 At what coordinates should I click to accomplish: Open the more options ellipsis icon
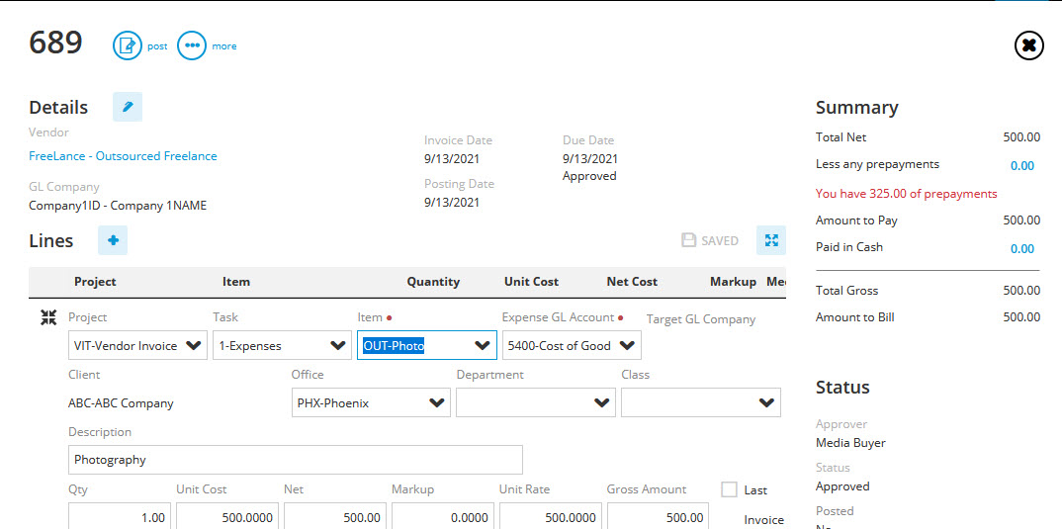192,45
